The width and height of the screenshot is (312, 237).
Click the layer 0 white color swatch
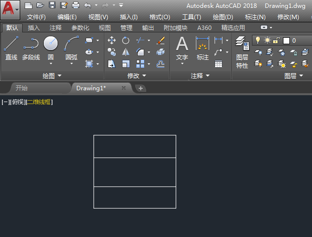(286, 41)
